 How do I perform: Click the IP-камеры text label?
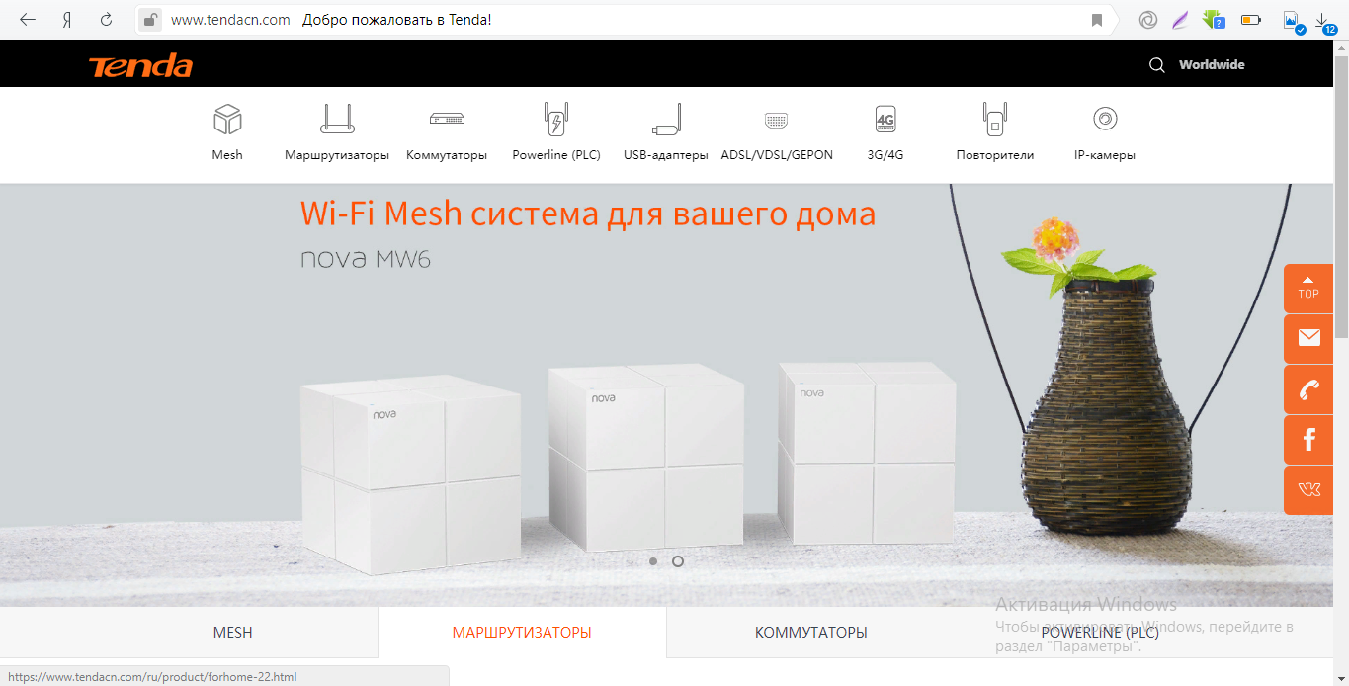click(1105, 155)
